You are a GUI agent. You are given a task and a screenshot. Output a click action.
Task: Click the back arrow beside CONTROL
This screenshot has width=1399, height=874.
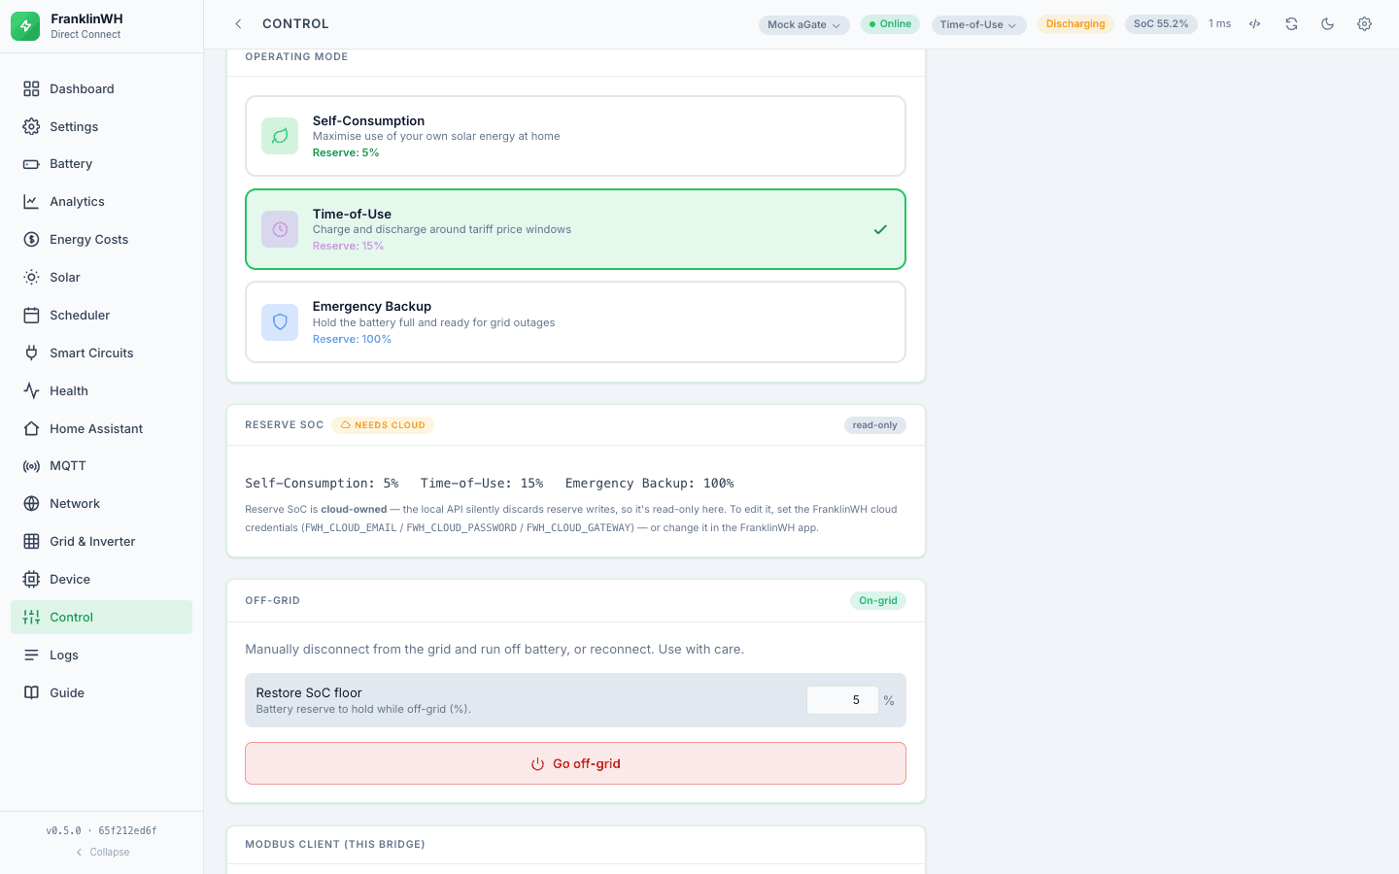point(238,24)
